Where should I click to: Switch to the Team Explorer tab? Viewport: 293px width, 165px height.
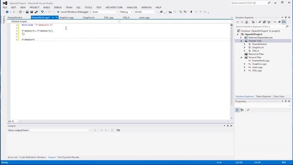[263, 97]
